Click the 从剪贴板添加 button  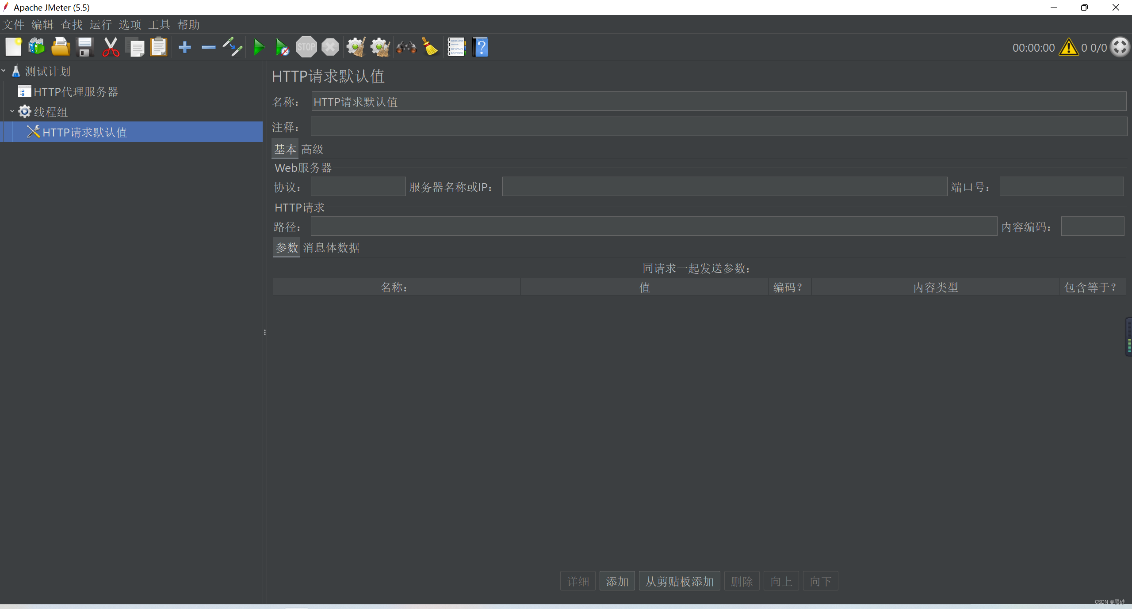[679, 581]
